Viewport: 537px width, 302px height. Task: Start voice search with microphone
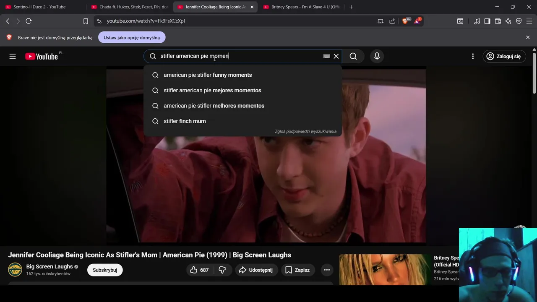[377, 56]
